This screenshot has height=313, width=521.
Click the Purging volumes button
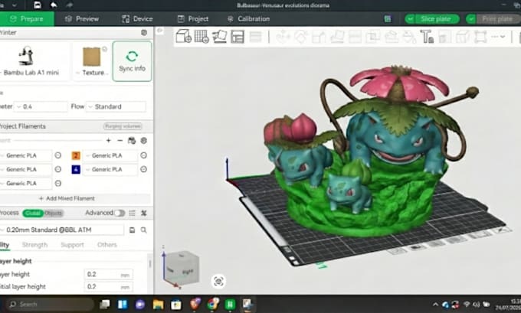click(123, 126)
